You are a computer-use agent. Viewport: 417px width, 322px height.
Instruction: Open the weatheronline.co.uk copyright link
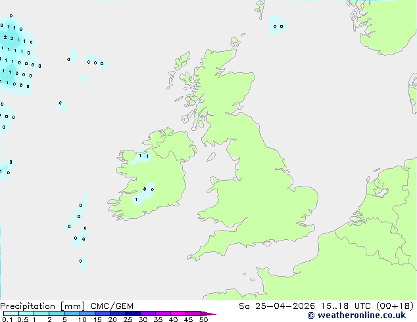coord(356,315)
